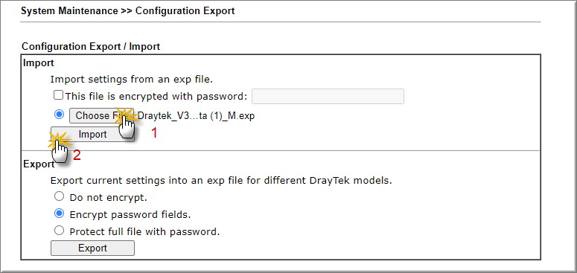Select the Protect full file with password radio
Screen dimensions: 577x273
coord(59,231)
